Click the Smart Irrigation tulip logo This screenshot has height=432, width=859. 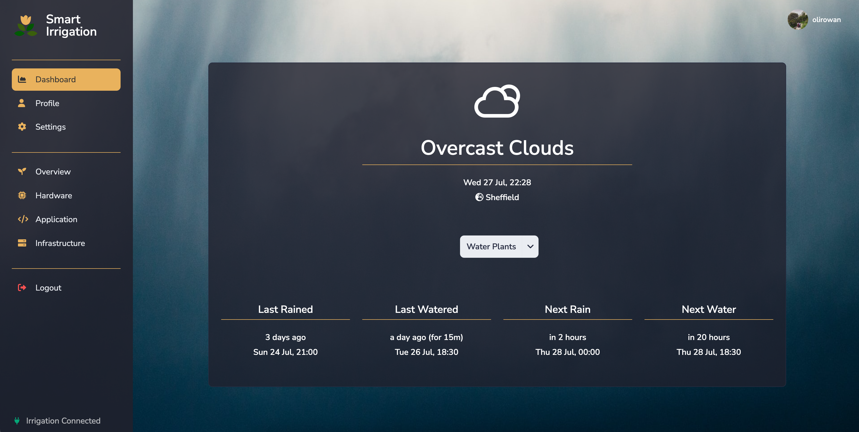click(x=26, y=26)
